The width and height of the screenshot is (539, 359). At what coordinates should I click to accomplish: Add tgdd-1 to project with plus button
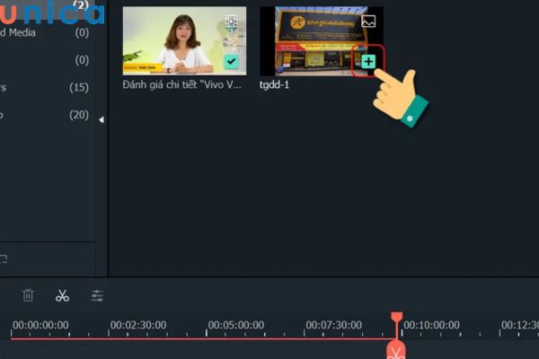pos(368,62)
